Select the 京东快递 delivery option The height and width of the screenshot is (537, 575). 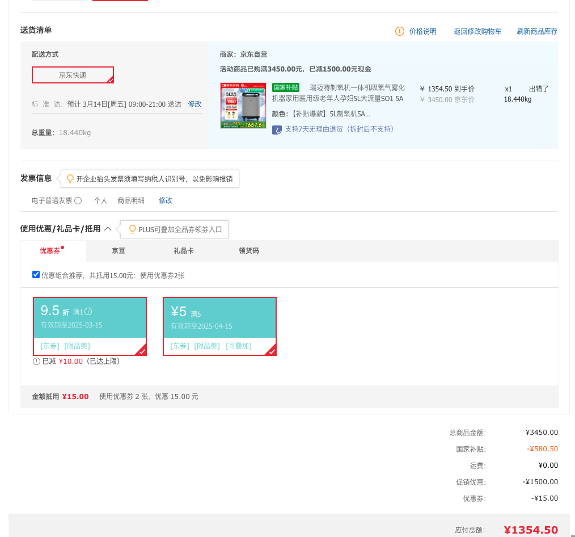click(73, 75)
